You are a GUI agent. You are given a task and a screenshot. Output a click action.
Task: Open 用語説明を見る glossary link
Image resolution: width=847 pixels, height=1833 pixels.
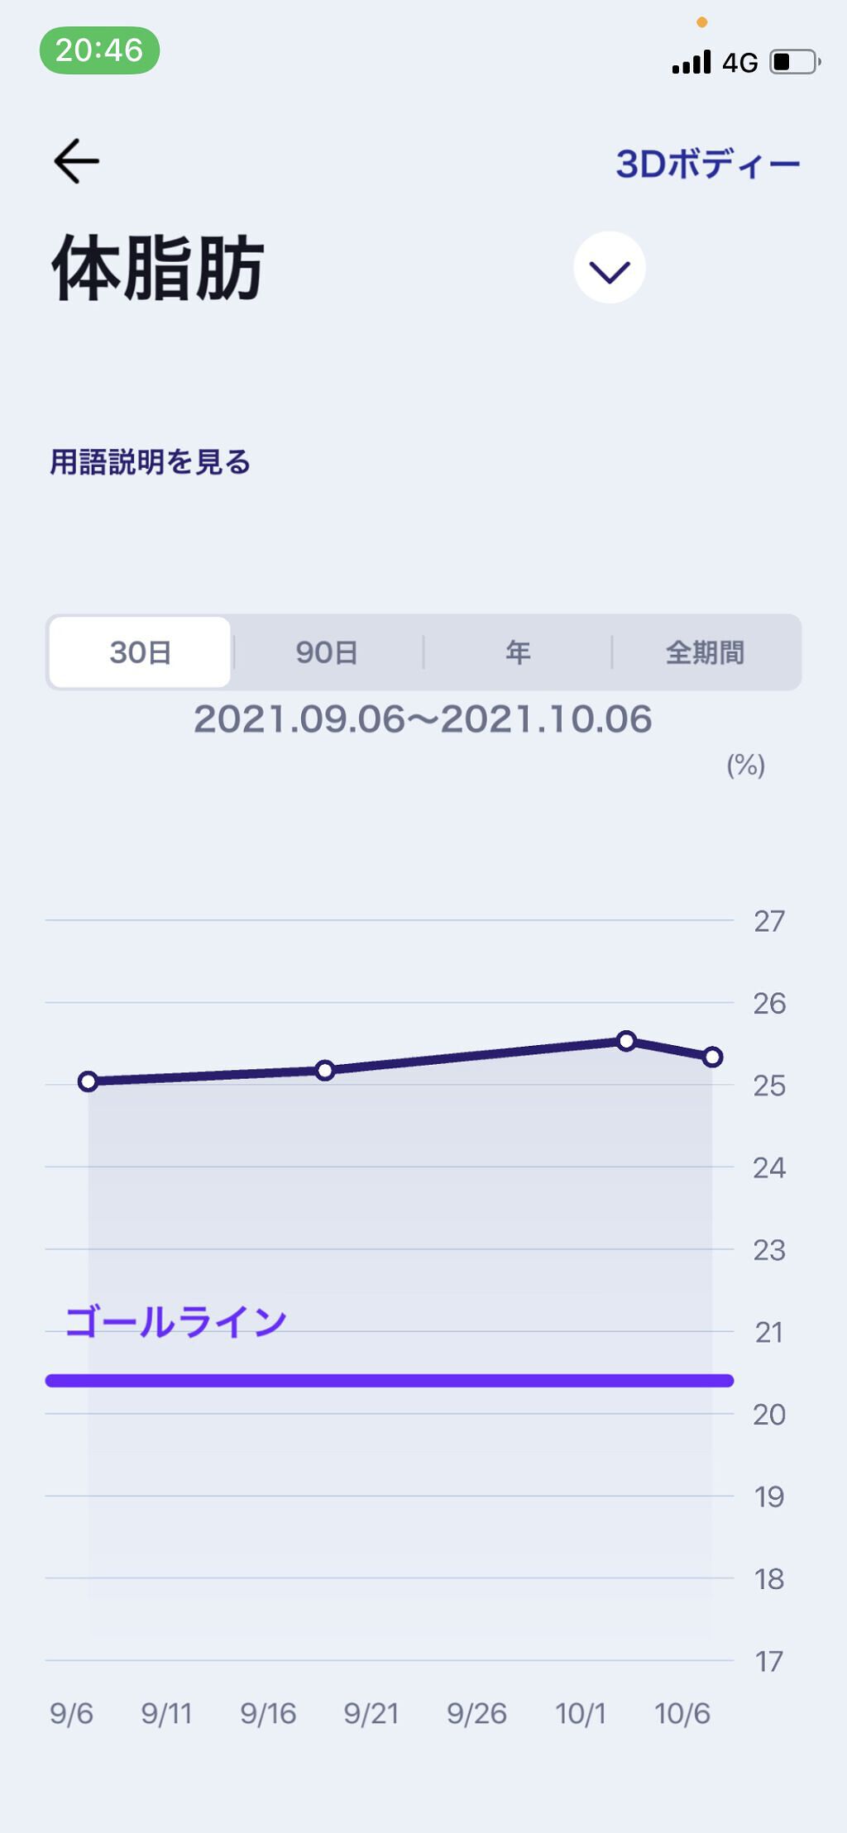(150, 462)
